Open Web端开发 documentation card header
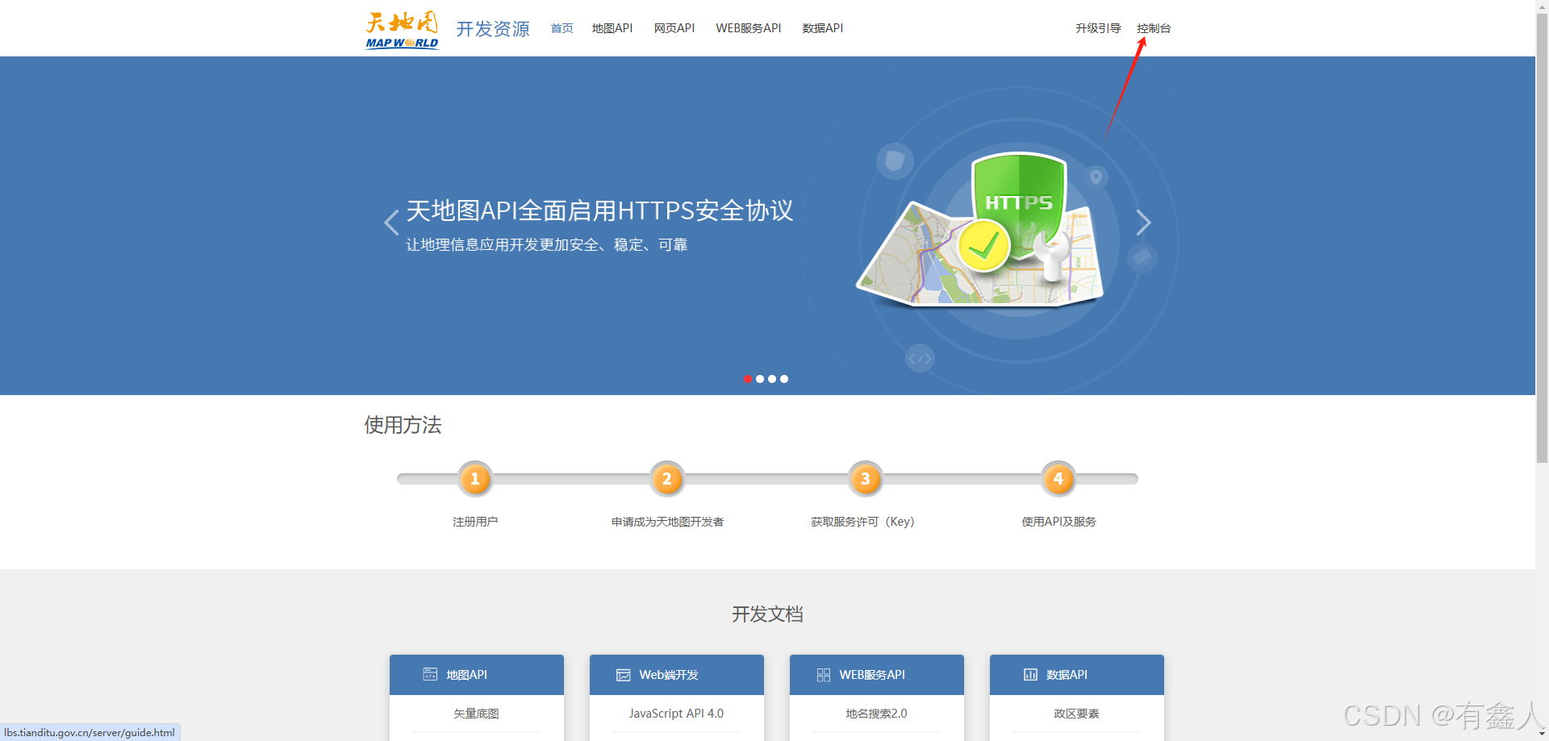Viewport: 1549px width, 741px height. tap(677, 675)
